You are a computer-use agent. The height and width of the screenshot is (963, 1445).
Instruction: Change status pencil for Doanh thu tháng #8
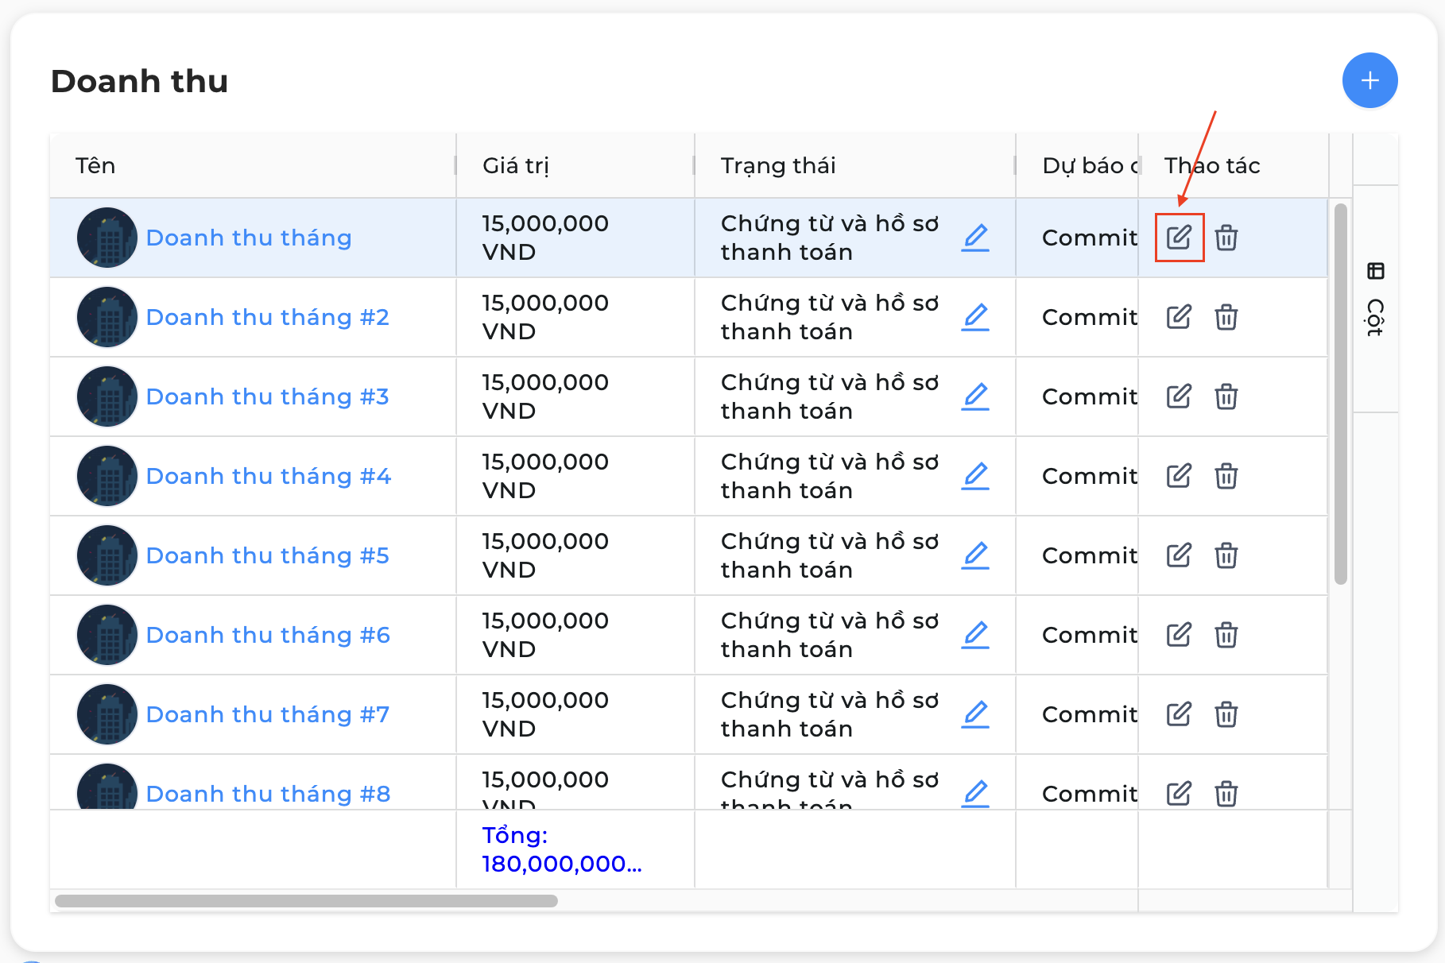(x=975, y=794)
